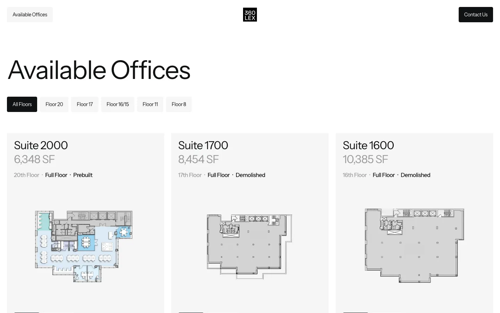This screenshot has height=313, width=500.
Task: Click the 6,348 SF text
Action: (x=34, y=159)
